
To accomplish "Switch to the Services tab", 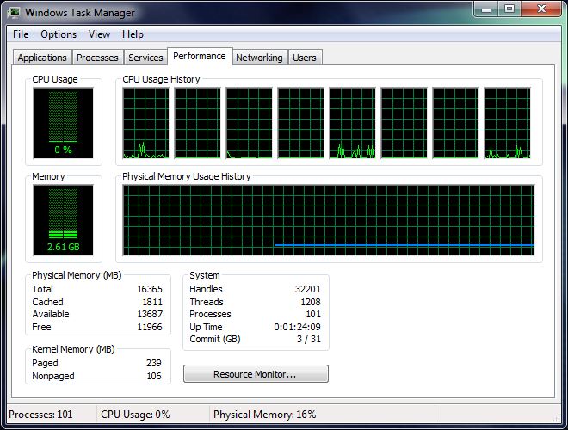I will 145,58.
